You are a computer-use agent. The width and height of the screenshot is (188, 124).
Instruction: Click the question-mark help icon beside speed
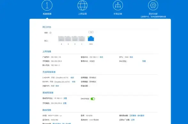click(x=51, y=33)
